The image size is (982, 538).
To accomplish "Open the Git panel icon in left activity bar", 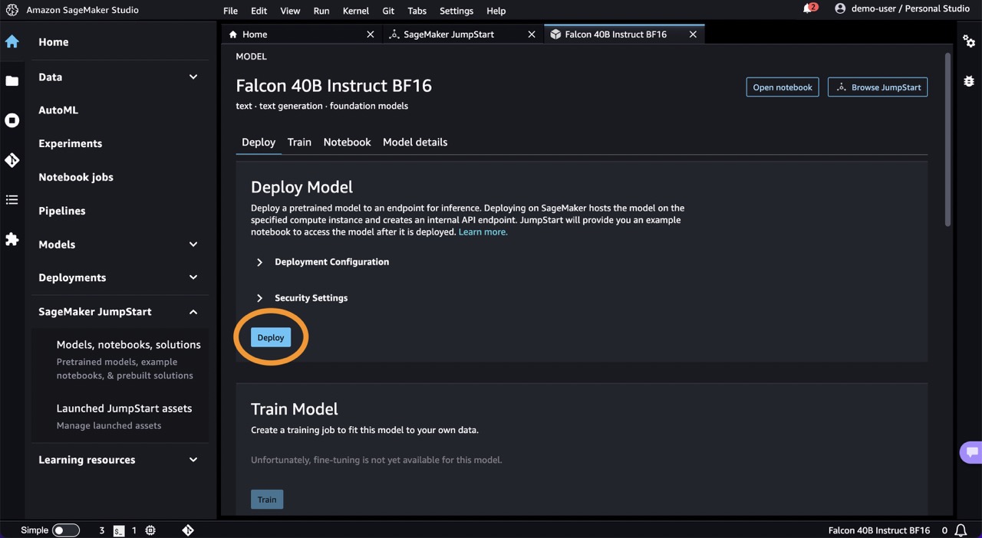I will [x=12, y=160].
